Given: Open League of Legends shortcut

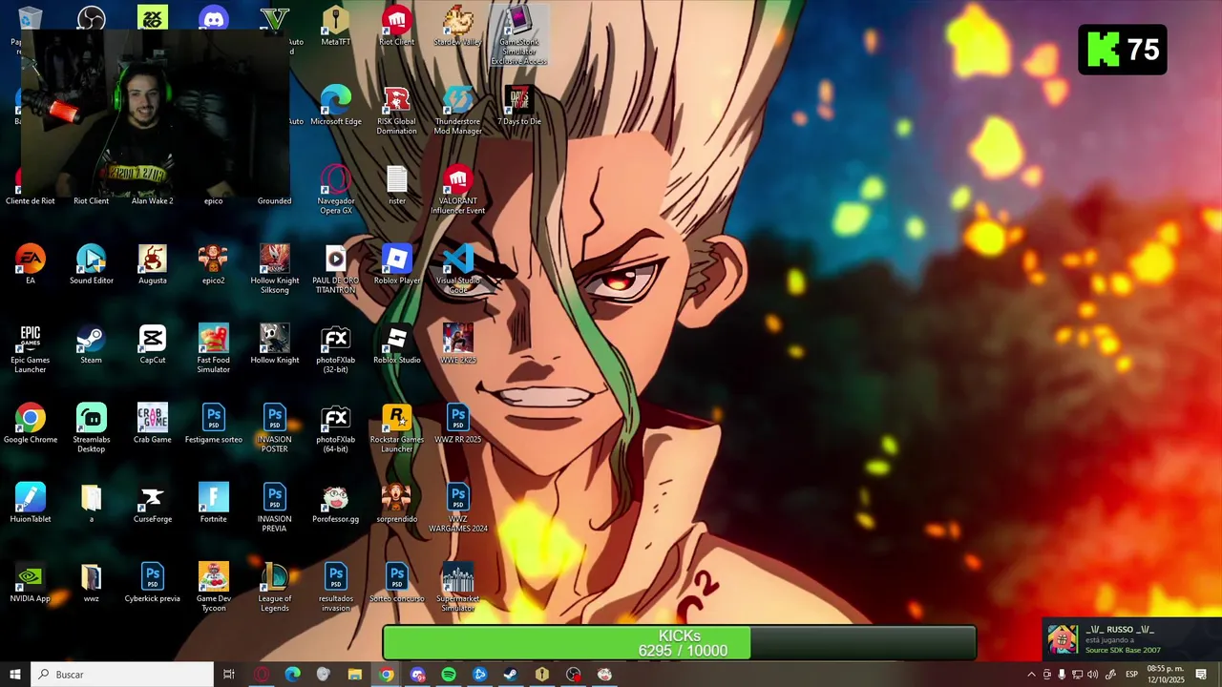Looking at the screenshot, I should (x=275, y=588).
